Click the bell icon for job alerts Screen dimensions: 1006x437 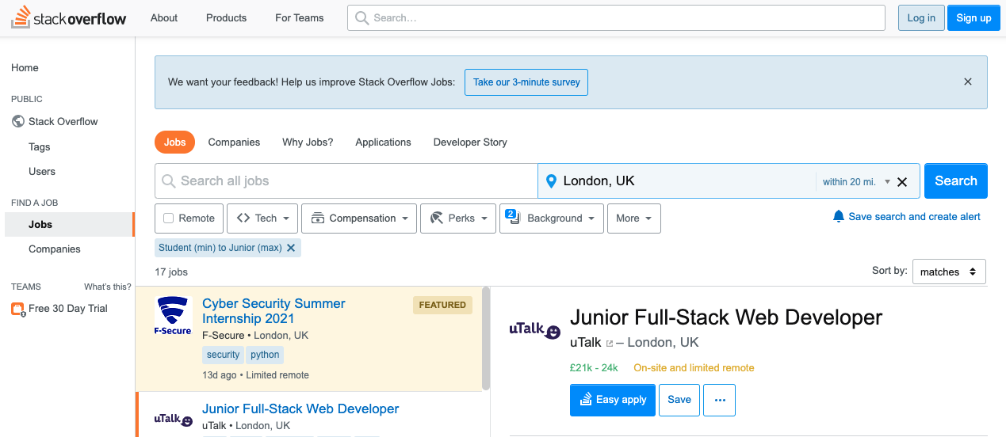[839, 216]
